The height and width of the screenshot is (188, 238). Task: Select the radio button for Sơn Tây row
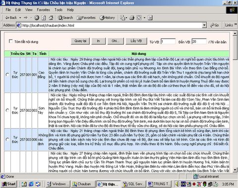7,110
